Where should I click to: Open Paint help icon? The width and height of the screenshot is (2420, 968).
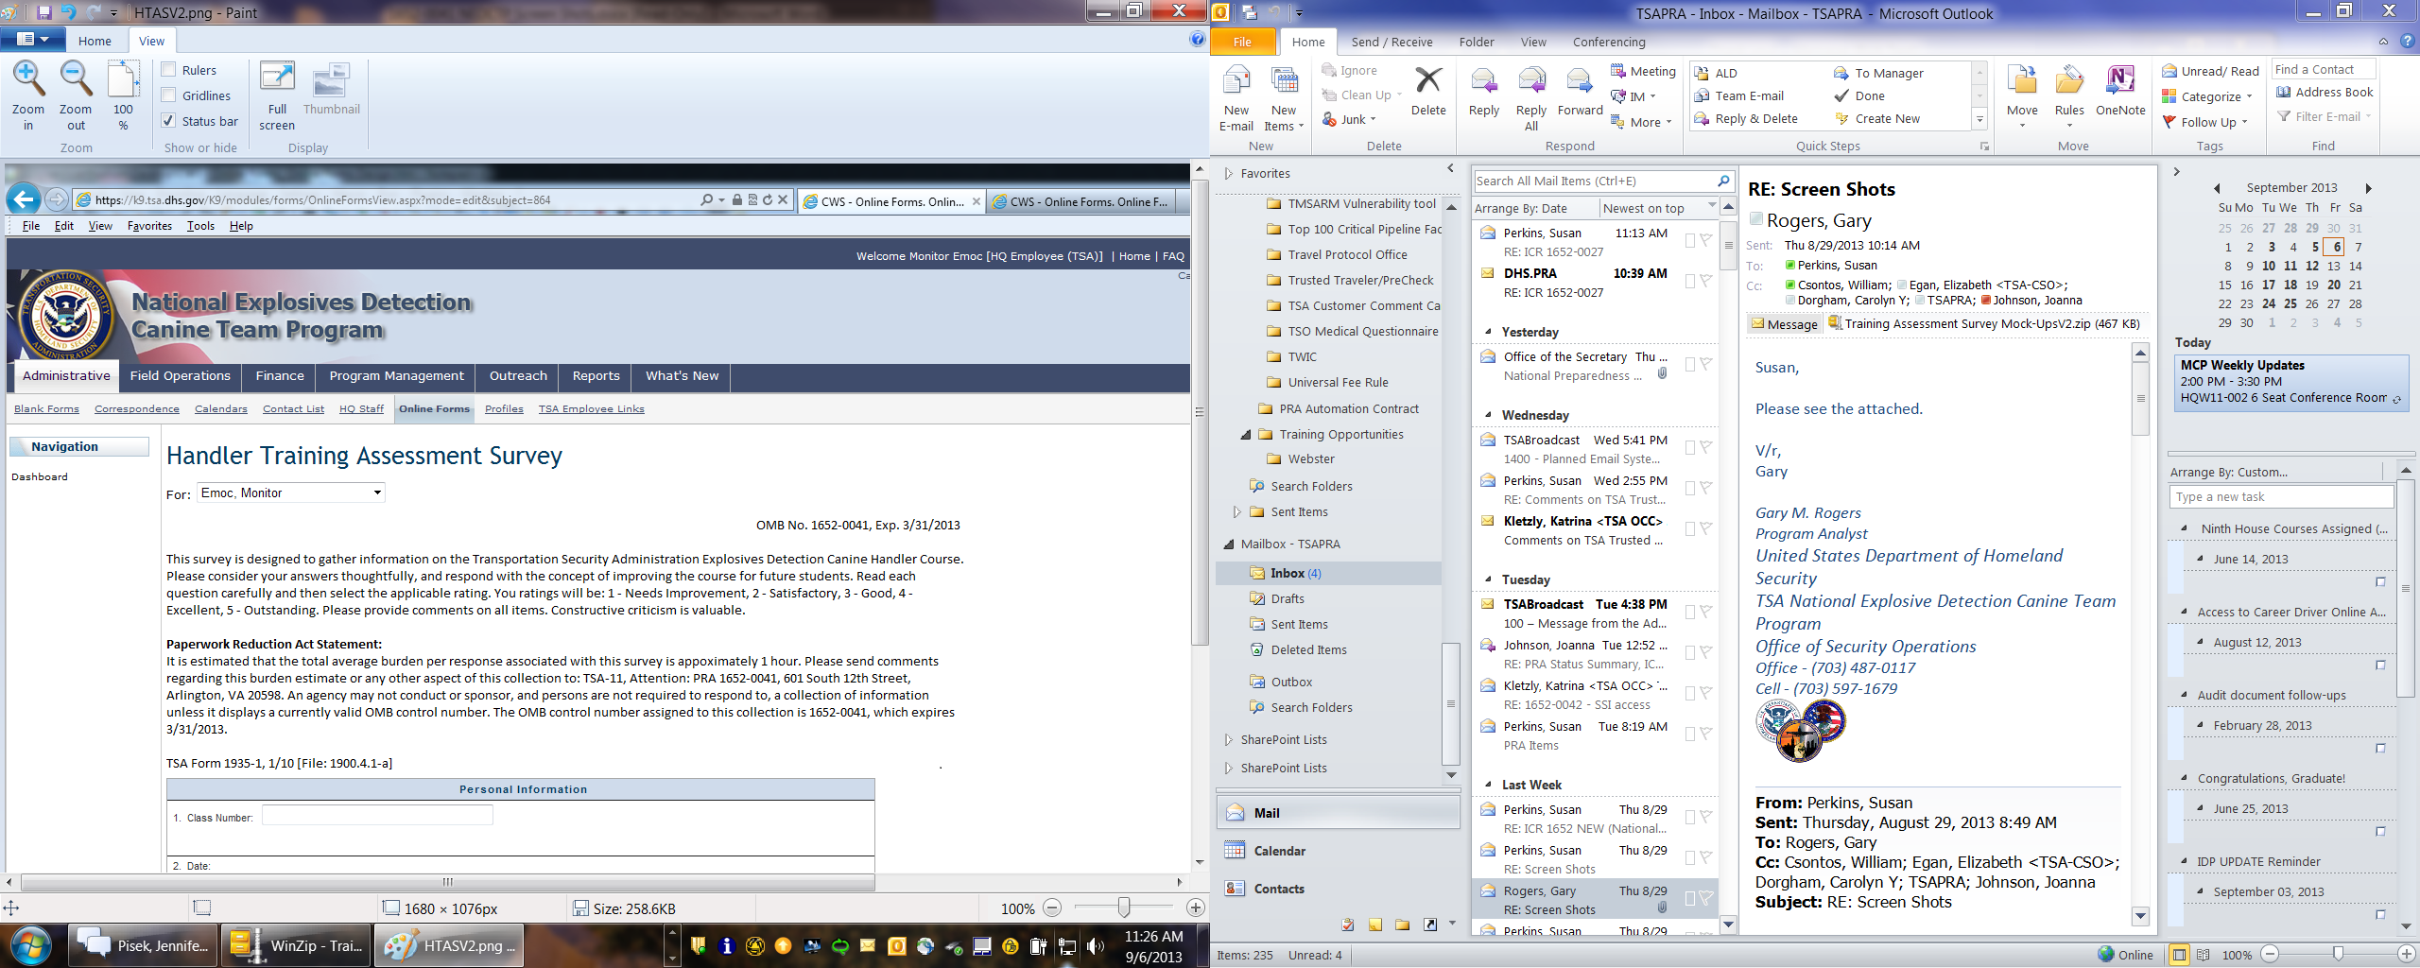coord(1198,39)
